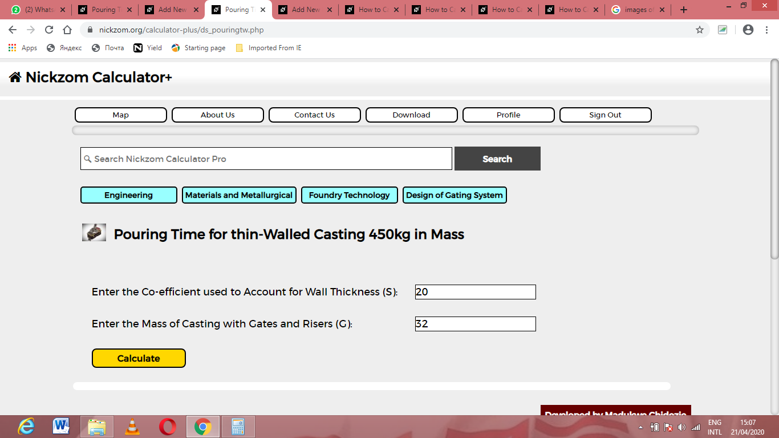The width and height of the screenshot is (779, 438).
Task: Click the dark Search button
Action: [497, 159]
